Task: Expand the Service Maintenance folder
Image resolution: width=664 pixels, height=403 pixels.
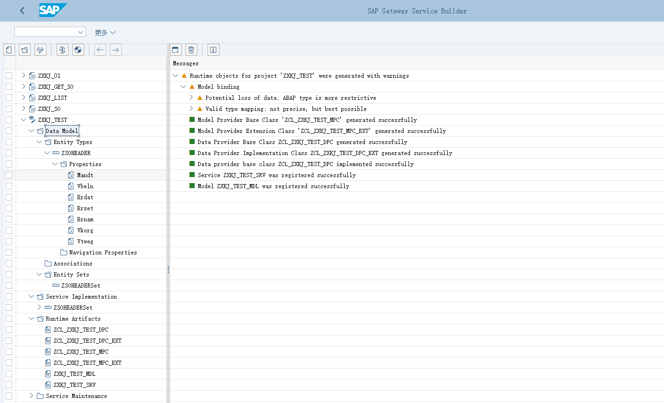Action: (31, 396)
